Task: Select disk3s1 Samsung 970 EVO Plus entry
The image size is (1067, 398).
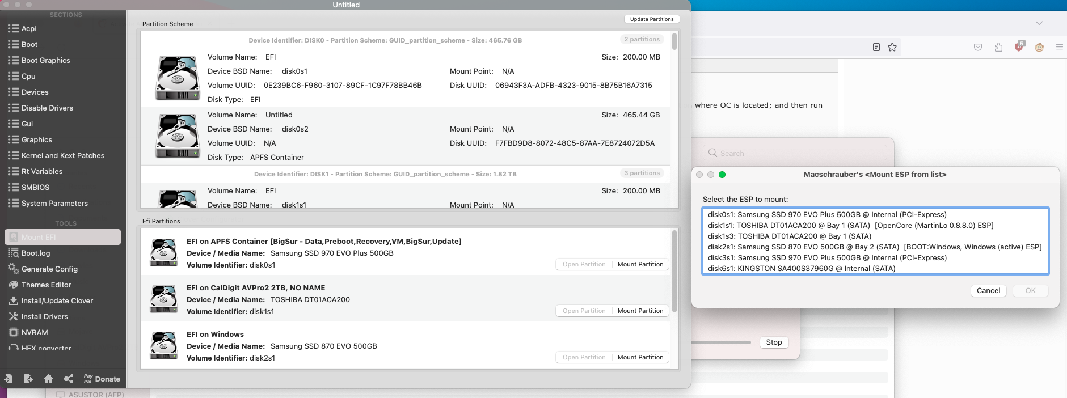Action: click(x=875, y=257)
